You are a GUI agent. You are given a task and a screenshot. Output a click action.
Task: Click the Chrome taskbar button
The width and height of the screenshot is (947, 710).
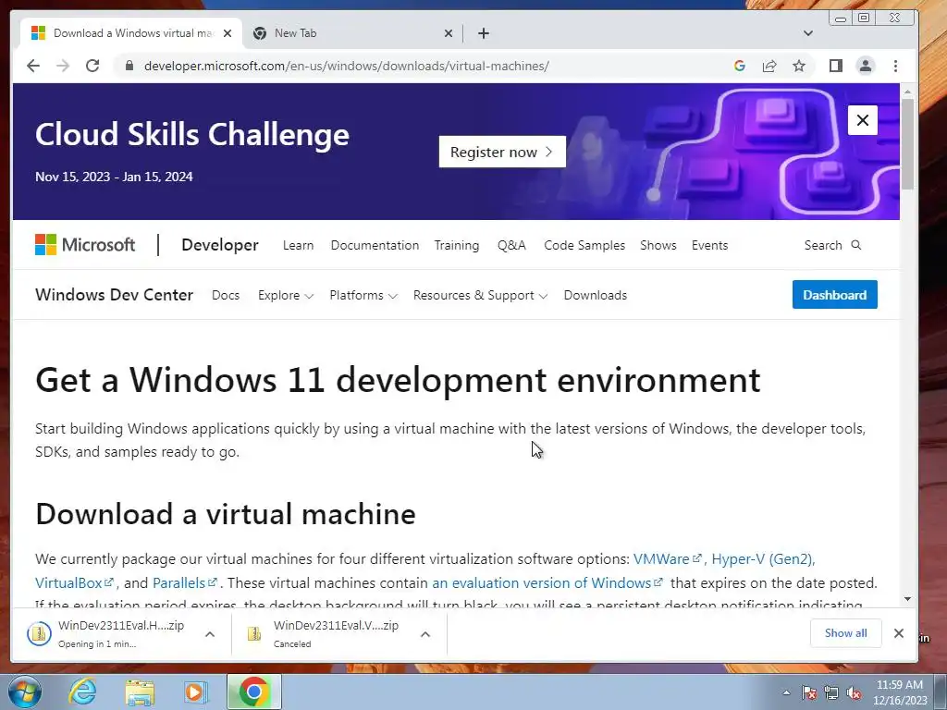[x=254, y=692]
